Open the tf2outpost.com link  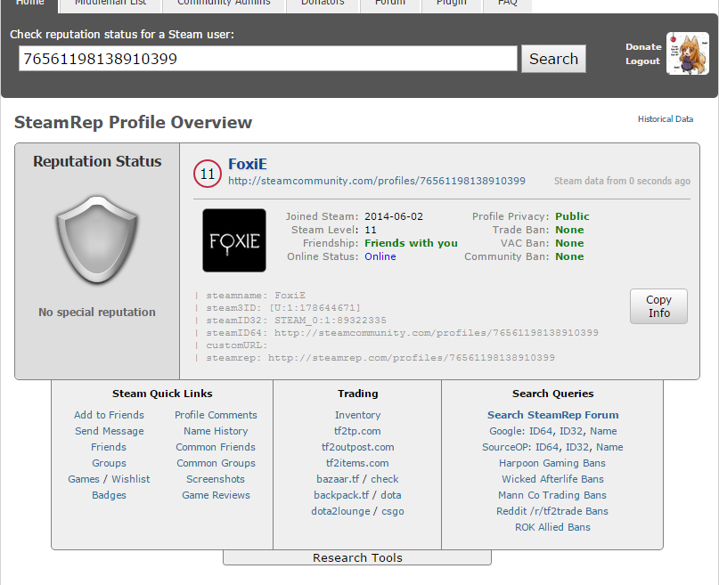(x=357, y=447)
